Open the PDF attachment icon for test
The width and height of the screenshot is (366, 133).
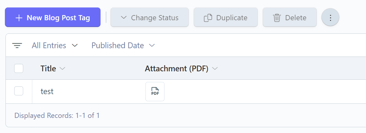(155, 92)
